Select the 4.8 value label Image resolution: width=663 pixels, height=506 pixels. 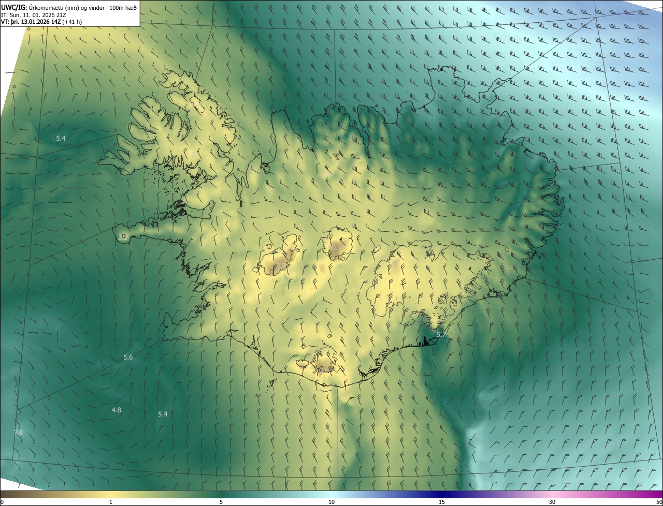117,410
